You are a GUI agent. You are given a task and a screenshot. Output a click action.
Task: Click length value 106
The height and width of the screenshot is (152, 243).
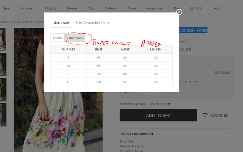tap(156, 74)
